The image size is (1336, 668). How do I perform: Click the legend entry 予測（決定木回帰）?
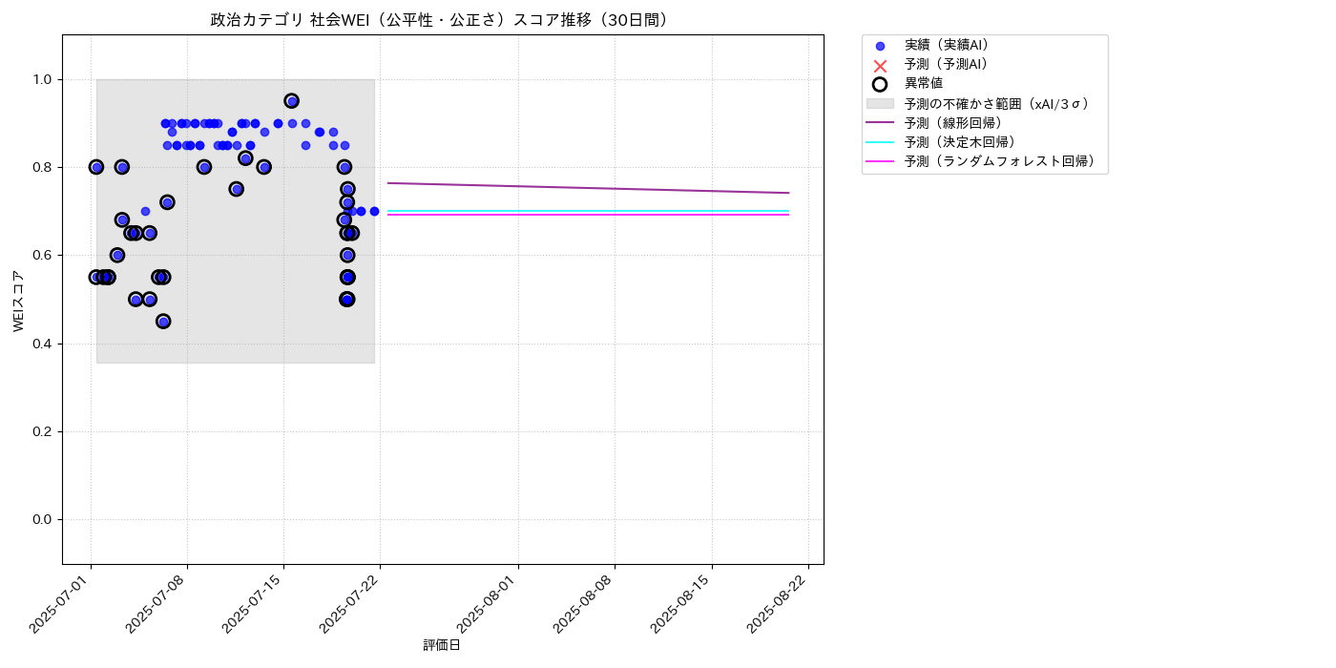pos(960,142)
